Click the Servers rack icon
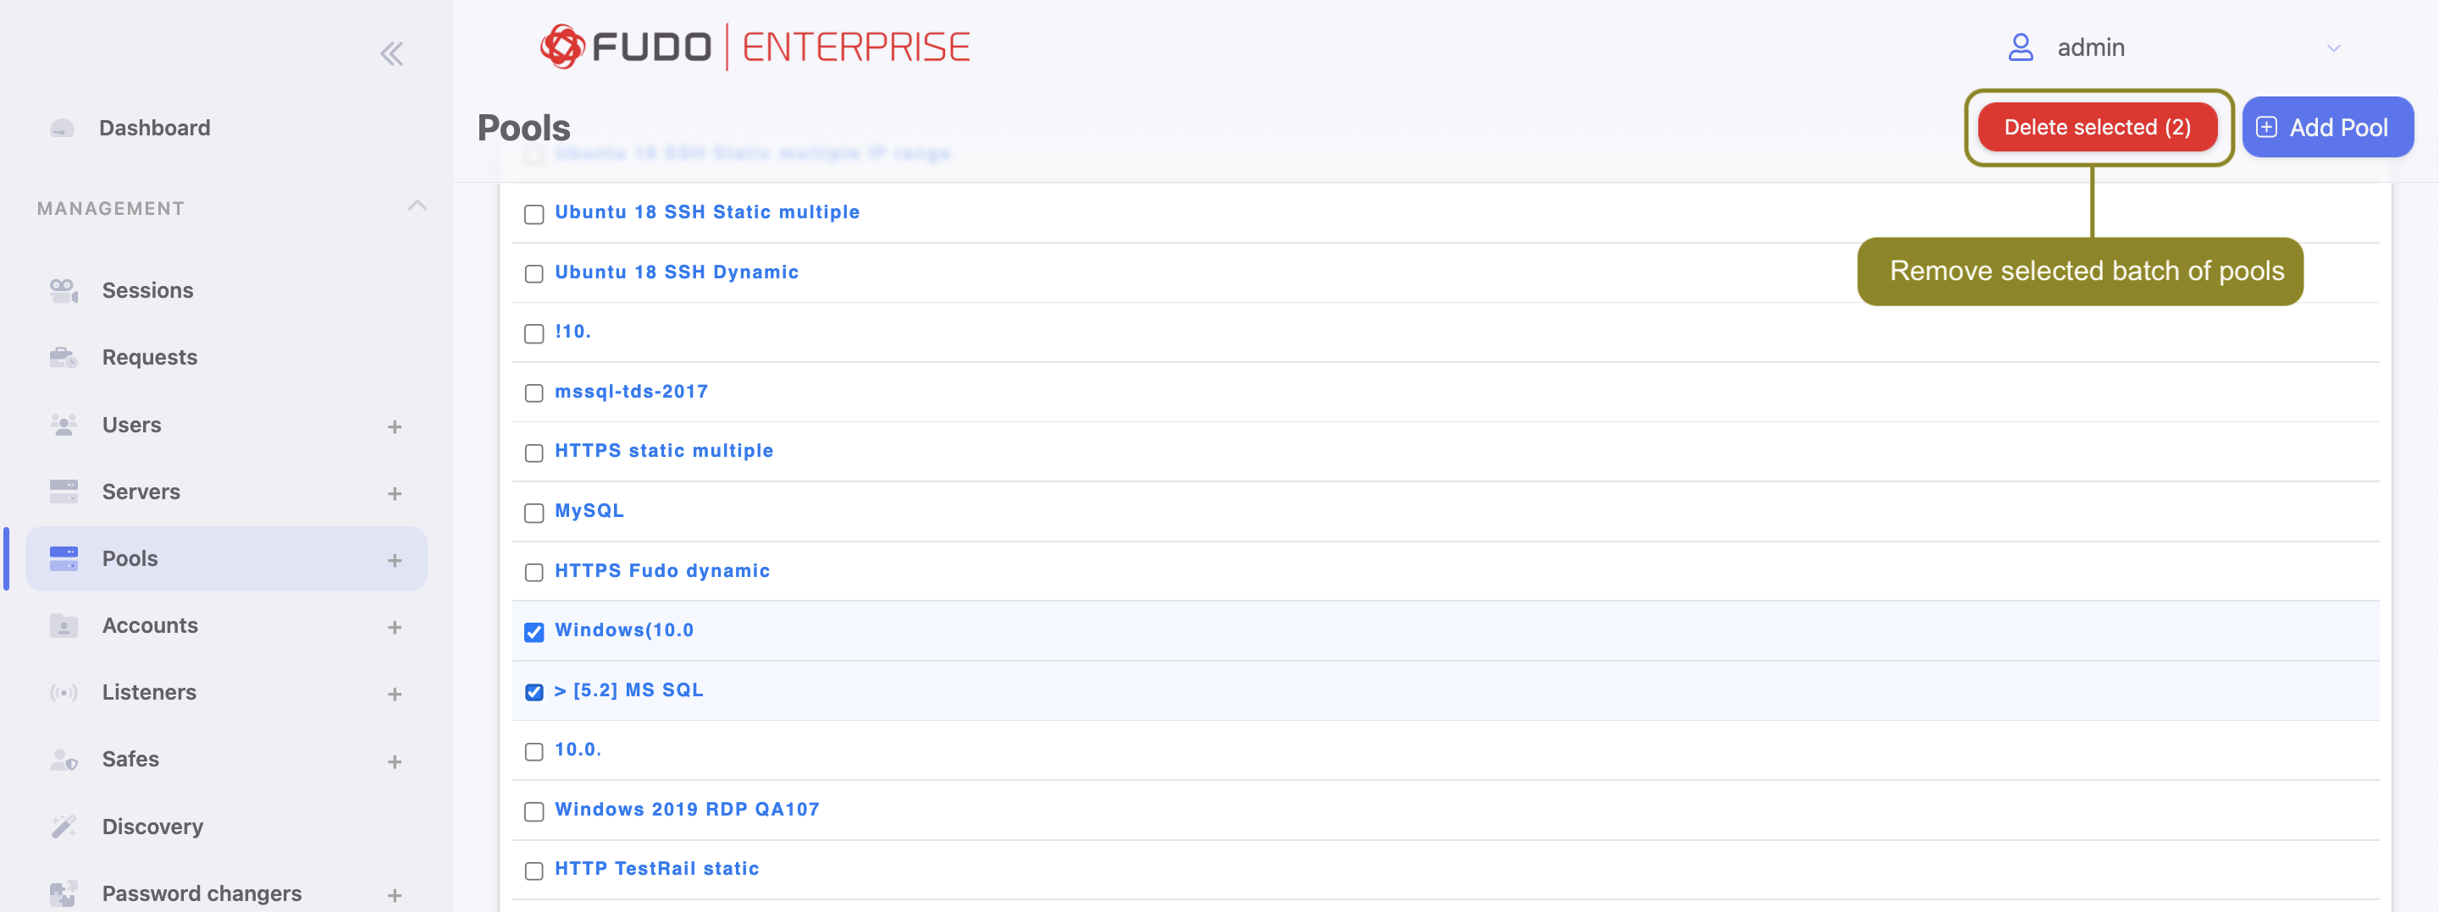The width and height of the screenshot is (2439, 912). 64,492
